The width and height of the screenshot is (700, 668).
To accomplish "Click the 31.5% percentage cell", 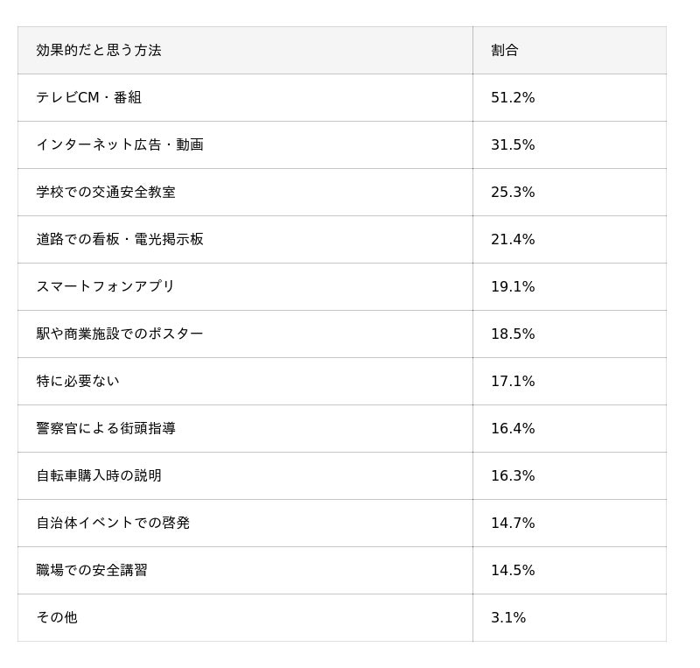I will [x=570, y=144].
